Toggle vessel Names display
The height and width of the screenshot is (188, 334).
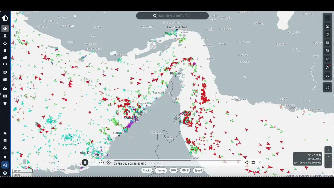161,171
